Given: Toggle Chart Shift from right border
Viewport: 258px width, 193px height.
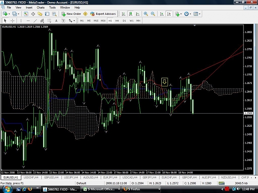Looking at the screenshot, I should (x=169, y=14).
